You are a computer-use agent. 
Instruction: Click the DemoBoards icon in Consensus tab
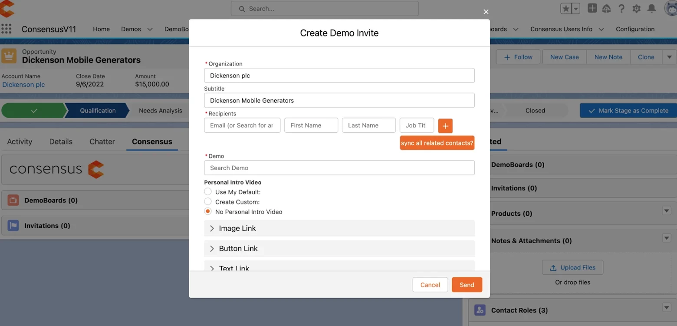(13, 200)
